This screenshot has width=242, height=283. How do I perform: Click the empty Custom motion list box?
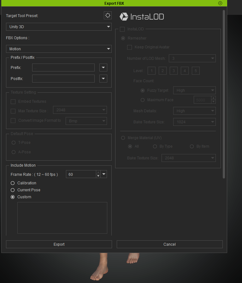tap(62, 218)
